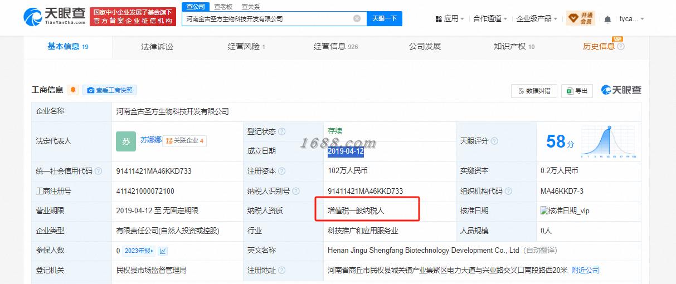The image size is (676, 284).
Task: Open the 基本信息 tab
Action: pyautogui.click(x=67, y=47)
